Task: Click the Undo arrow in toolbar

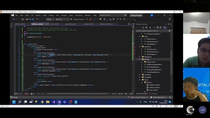Action: tap(37, 19)
